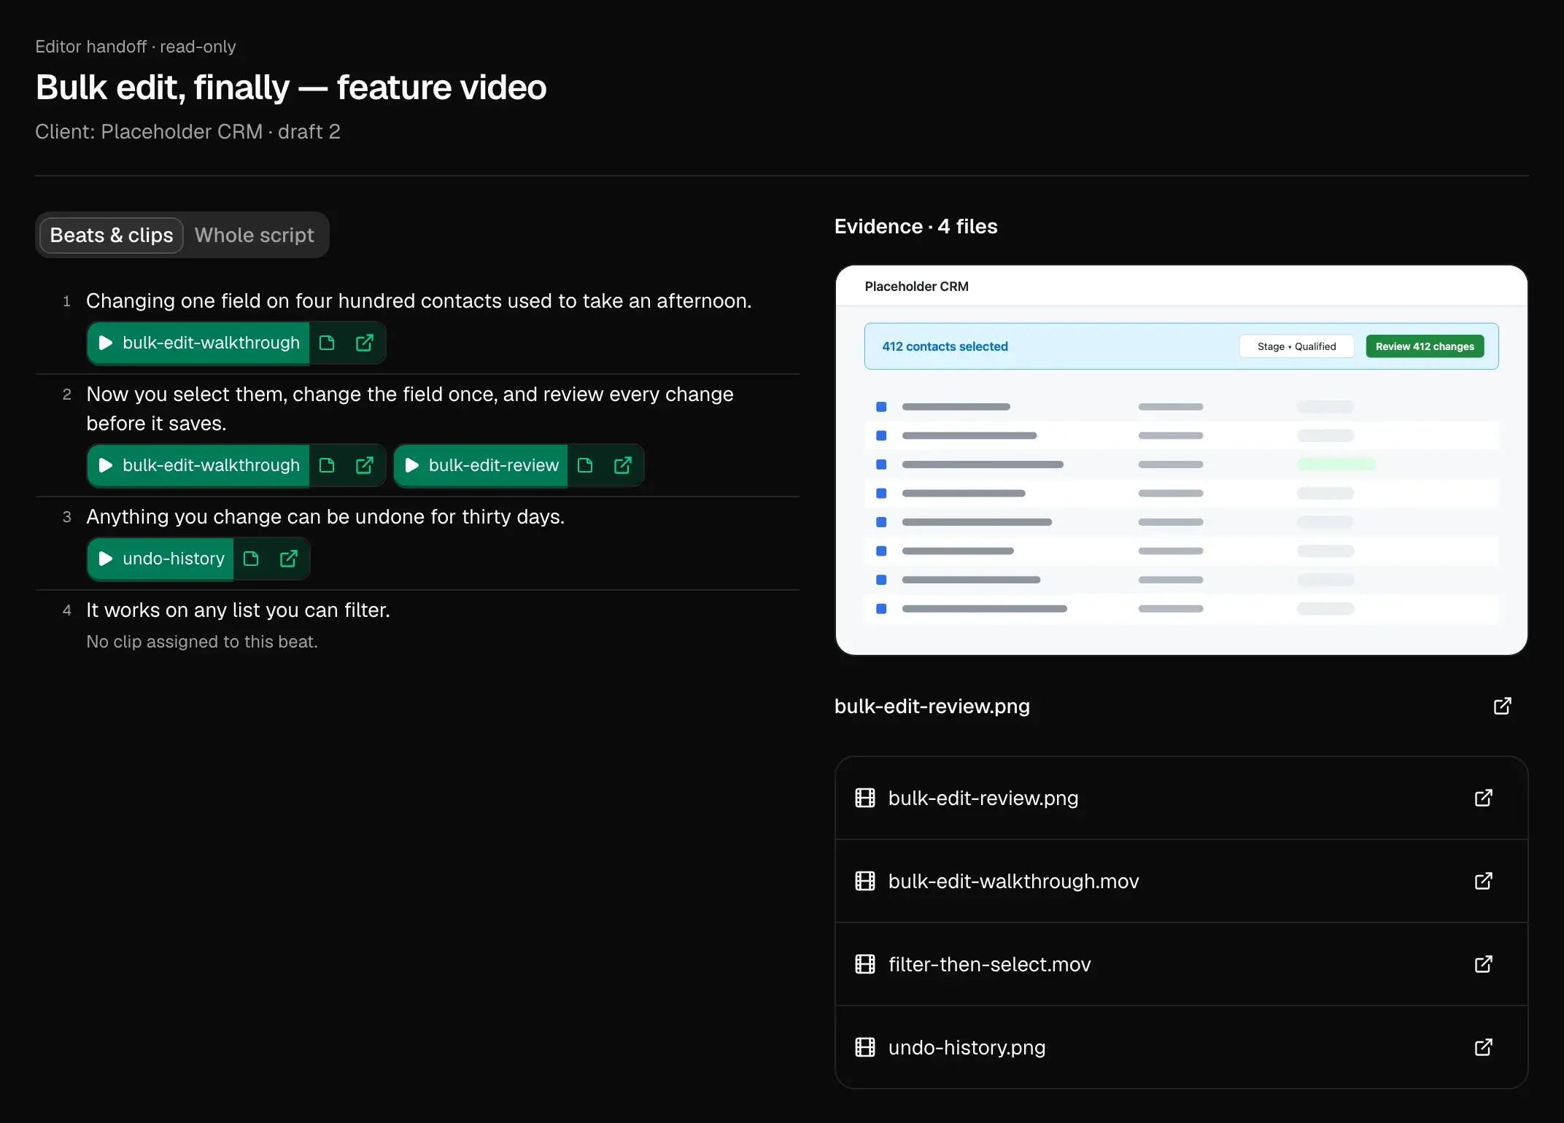Open bulk-edit-walkthrough.mov external link icon
Screen dimensions: 1564x1123
coord(1484,881)
